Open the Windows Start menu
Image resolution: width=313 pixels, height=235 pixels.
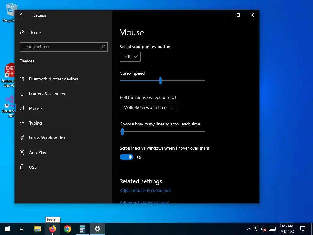(7, 229)
